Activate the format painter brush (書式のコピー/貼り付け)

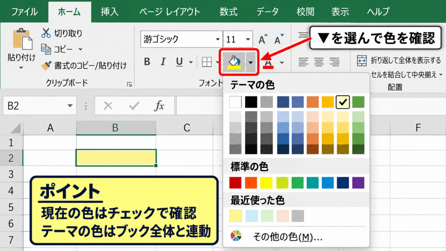(x=46, y=65)
